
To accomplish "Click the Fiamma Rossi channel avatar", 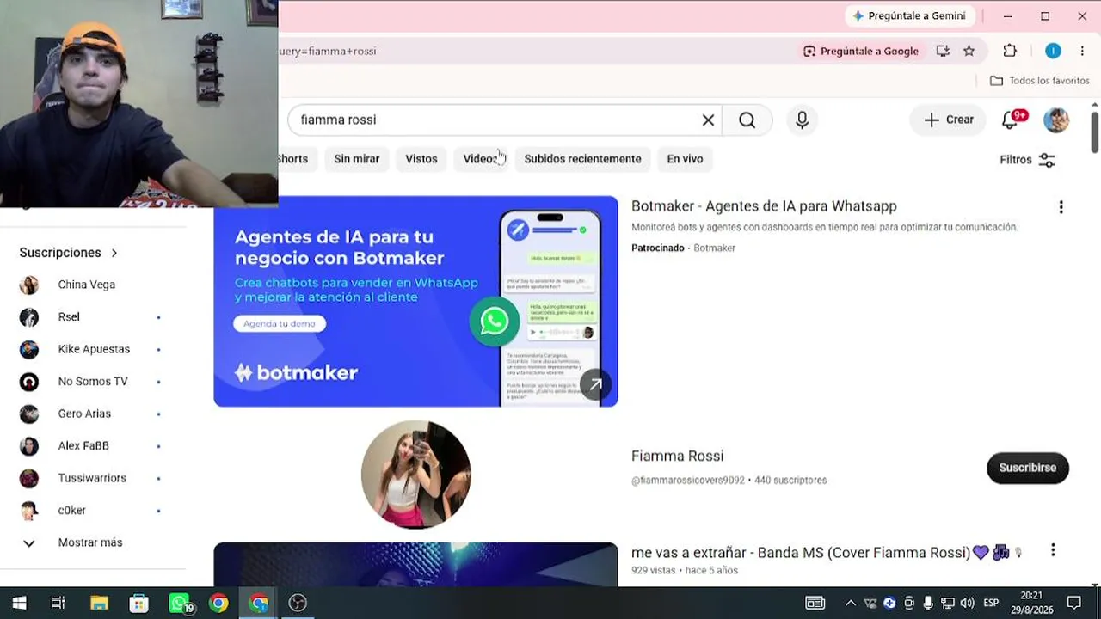I will 415,475.
